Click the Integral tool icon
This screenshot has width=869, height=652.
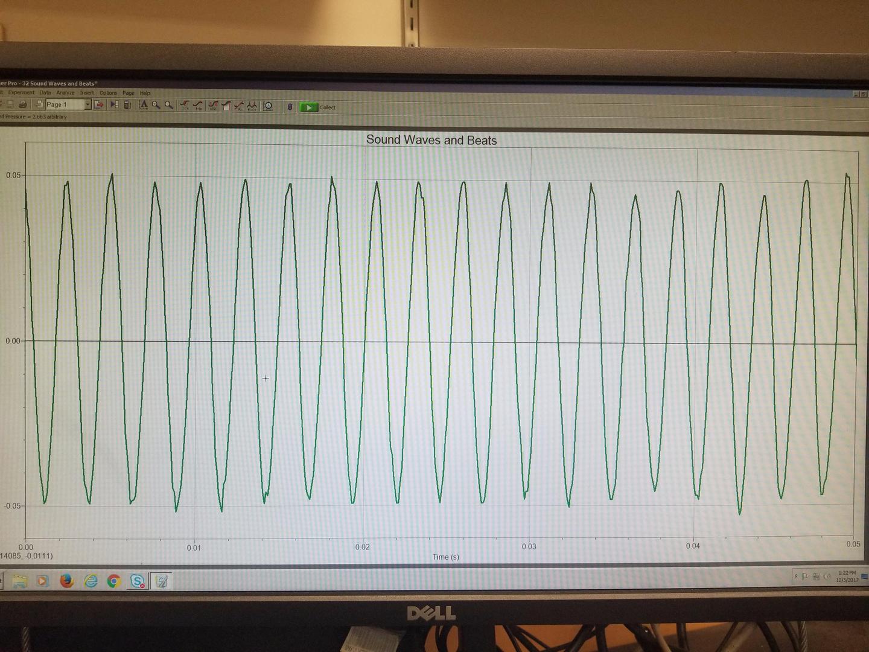coord(226,106)
